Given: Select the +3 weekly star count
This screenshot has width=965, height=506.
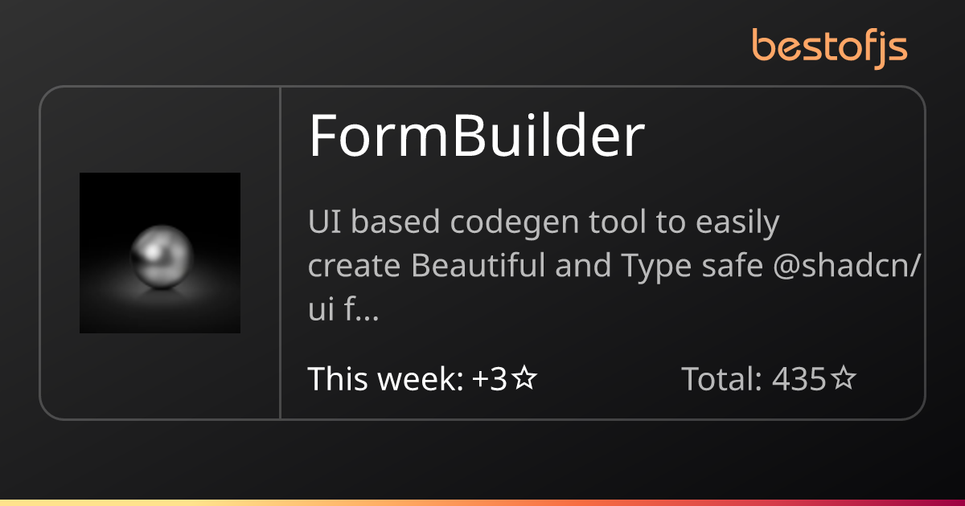Looking at the screenshot, I should coord(490,379).
